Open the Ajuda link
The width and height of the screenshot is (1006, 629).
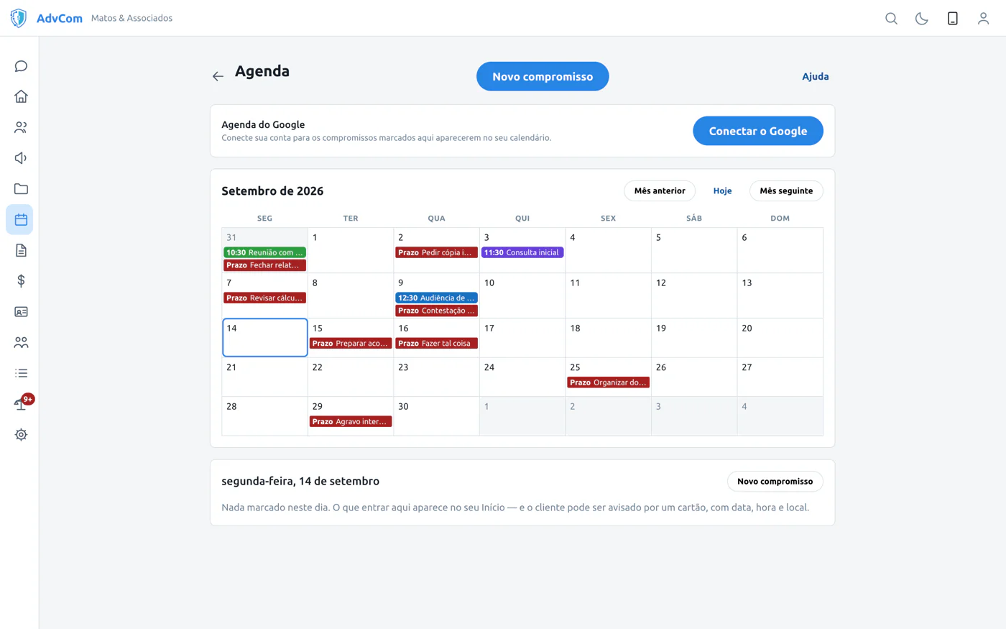[816, 76]
